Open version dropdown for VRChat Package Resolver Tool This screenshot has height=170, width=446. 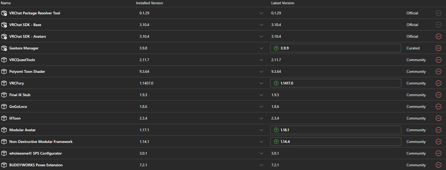tap(261, 13)
